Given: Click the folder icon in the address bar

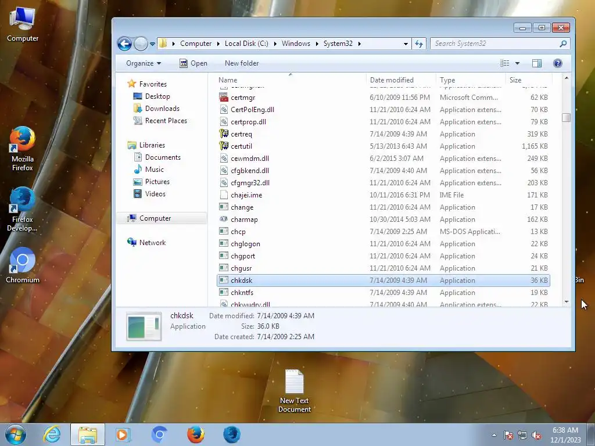Looking at the screenshot, I should pos(163,43).
